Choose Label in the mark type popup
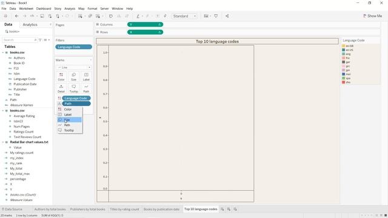The image size is (388, 218). pyautogui.click(x=70, y=114)
